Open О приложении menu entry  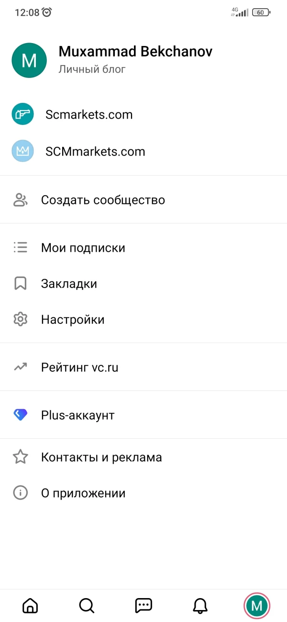point(83,493)
